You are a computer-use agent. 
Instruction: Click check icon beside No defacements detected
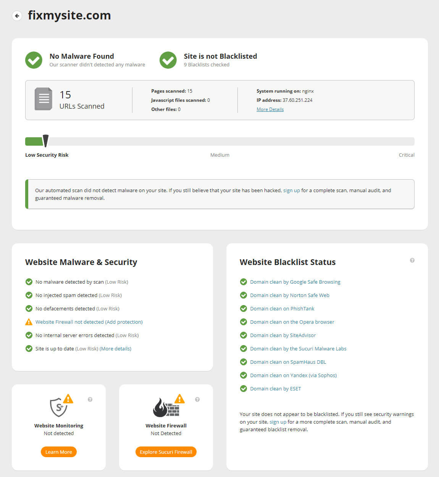pos(29,308)
